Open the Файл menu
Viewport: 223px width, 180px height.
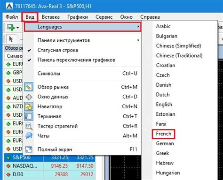click(12, 17)
